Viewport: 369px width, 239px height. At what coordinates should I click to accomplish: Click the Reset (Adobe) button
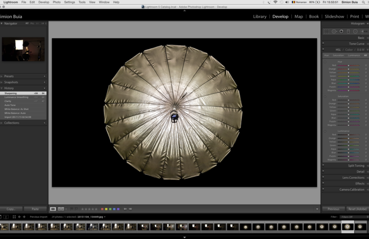(x=357, y=209)
